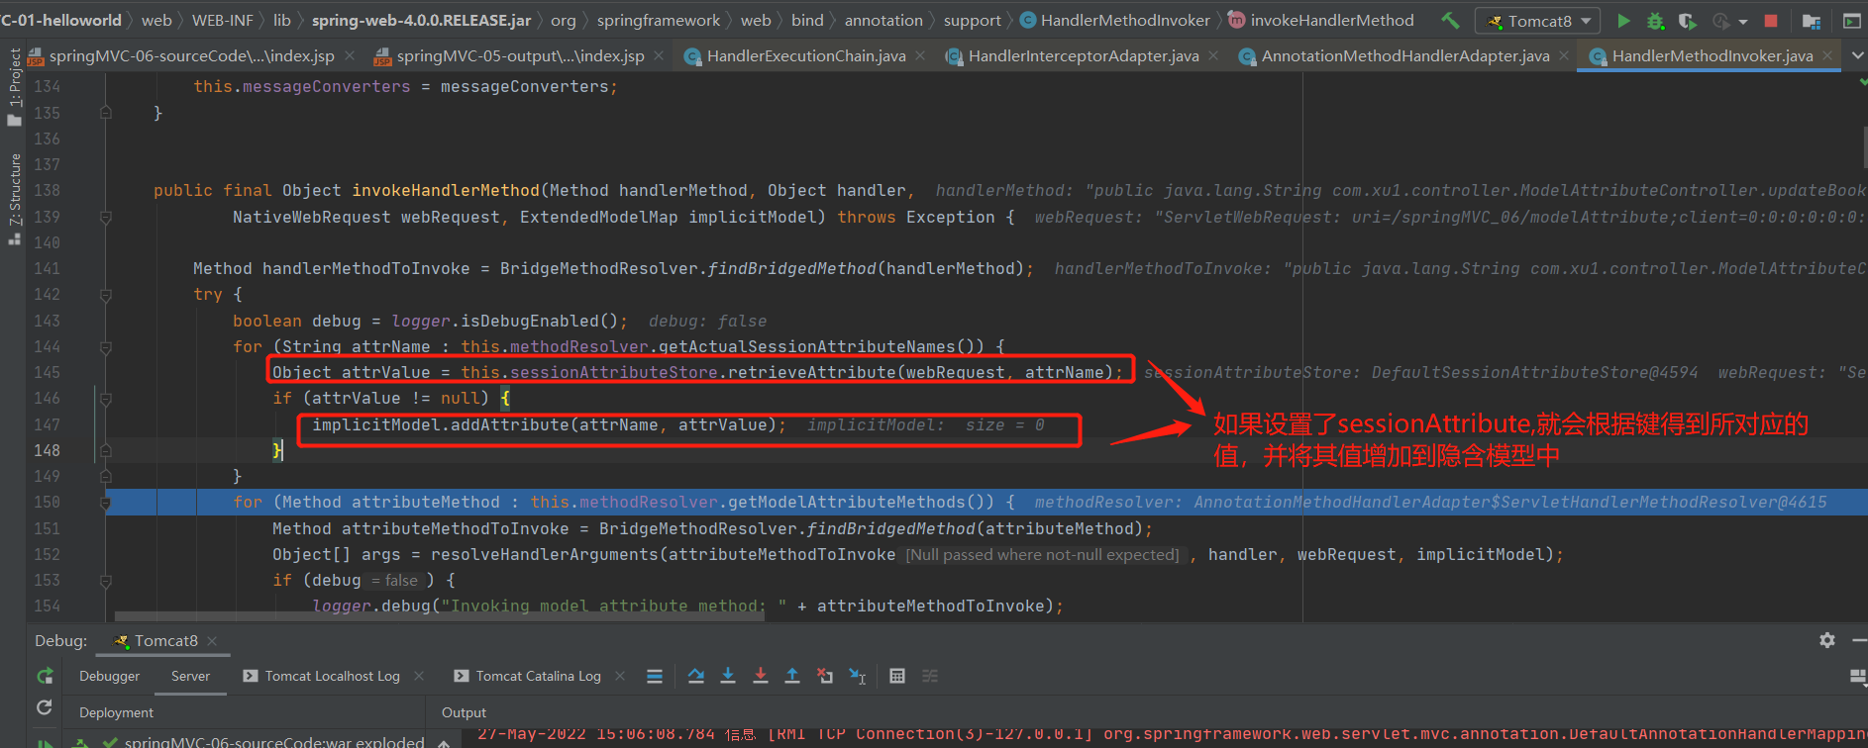Click the Output column header
This screenshot has width=1868, height=748.
(464, 712)
